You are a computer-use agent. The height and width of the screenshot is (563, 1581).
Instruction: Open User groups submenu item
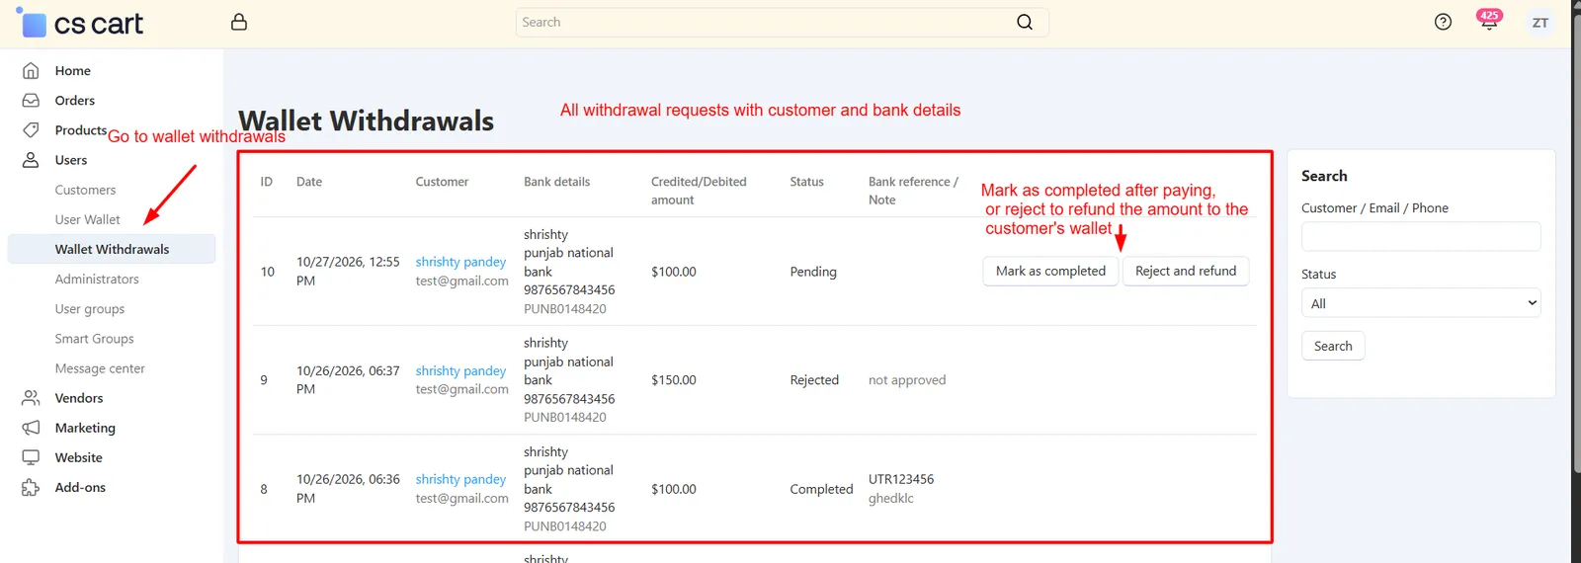click(x=90, y=308)
